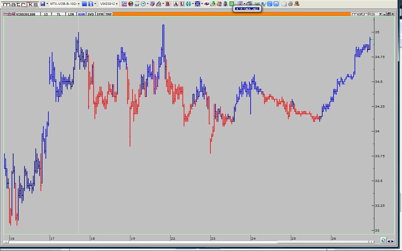Open the green grid table icon
402x251 pixels.
pos(231,4)
